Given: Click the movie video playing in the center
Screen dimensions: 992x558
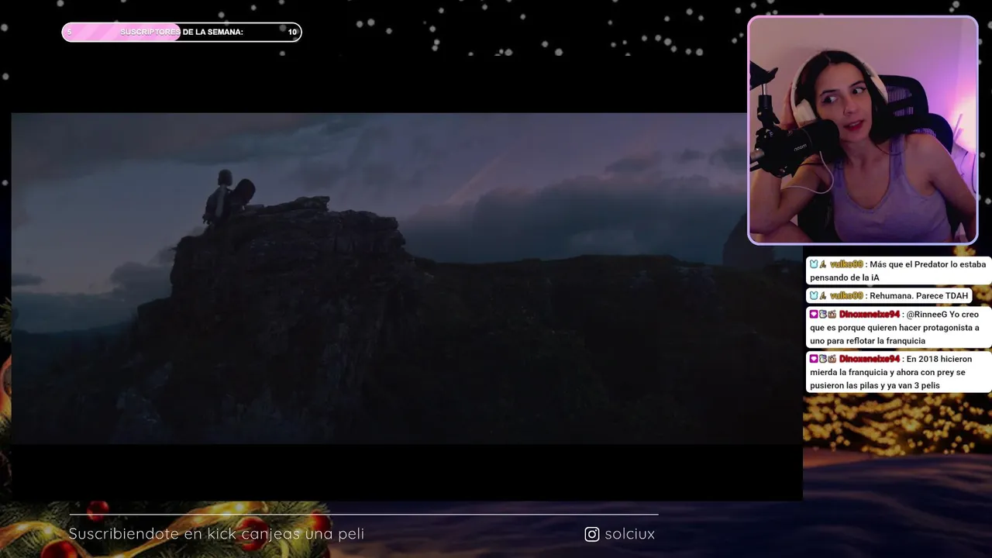Looking at the screenshot, I should [406, 278].
